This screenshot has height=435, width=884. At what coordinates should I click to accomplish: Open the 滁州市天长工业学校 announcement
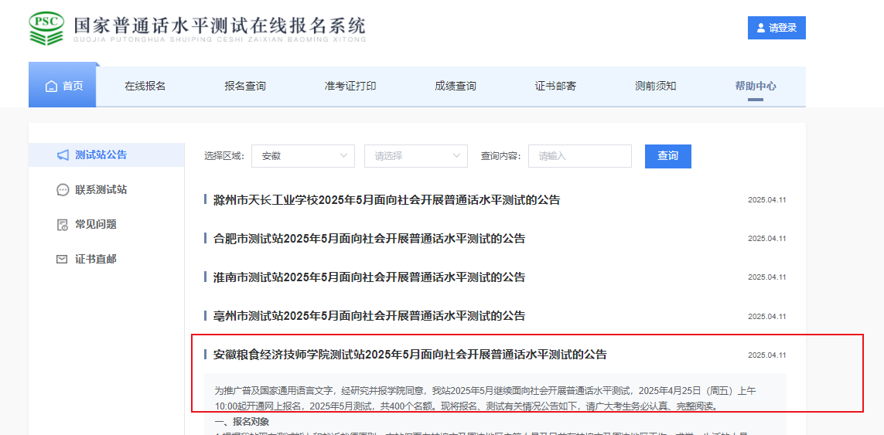click(386, 200)
